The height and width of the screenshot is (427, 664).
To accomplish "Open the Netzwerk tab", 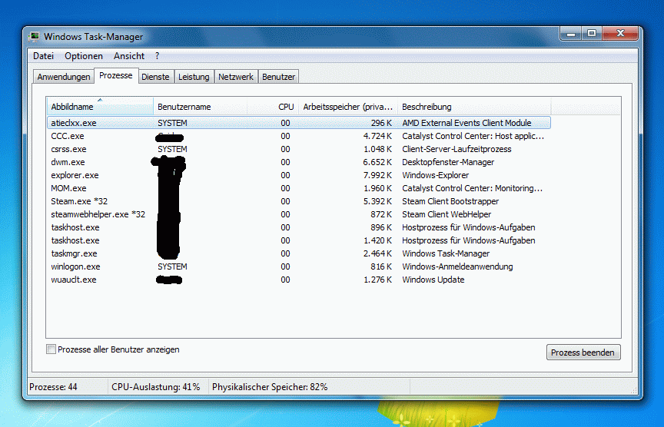I will [x=235, y=77].
